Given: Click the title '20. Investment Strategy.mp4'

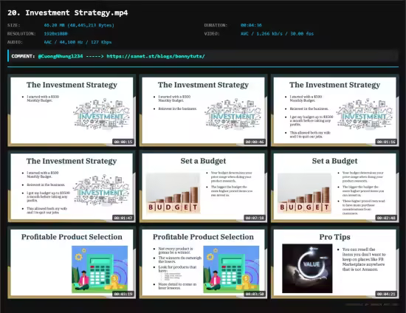Looking at the screenshot, I should 68,13.
